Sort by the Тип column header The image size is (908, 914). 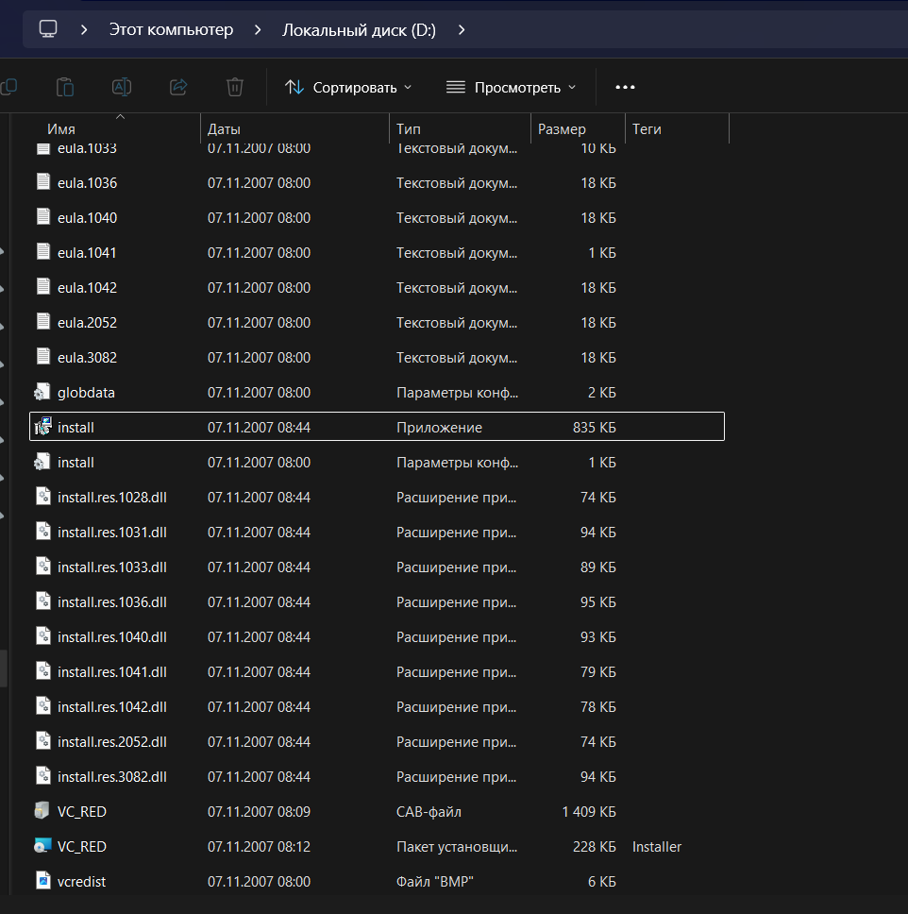[409, 128]
